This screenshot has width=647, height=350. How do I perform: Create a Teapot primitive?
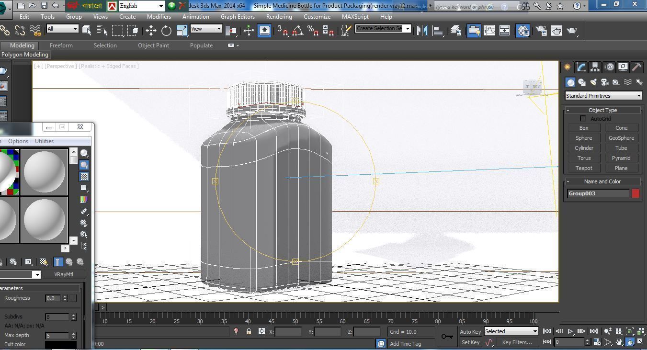[584, 168]
